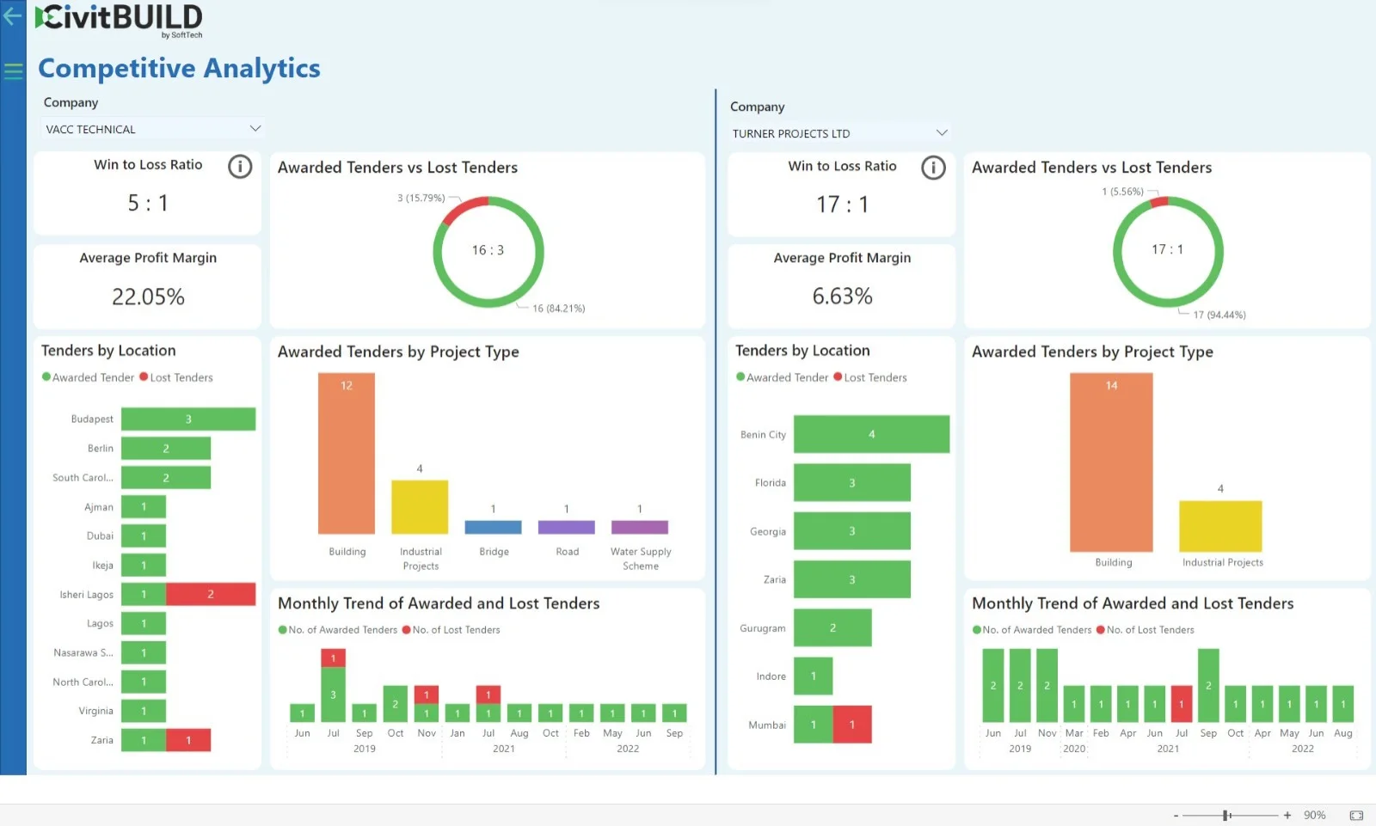Open the hamburger menu in the left sidebar
1376x826 pixels.
[13, 71]
